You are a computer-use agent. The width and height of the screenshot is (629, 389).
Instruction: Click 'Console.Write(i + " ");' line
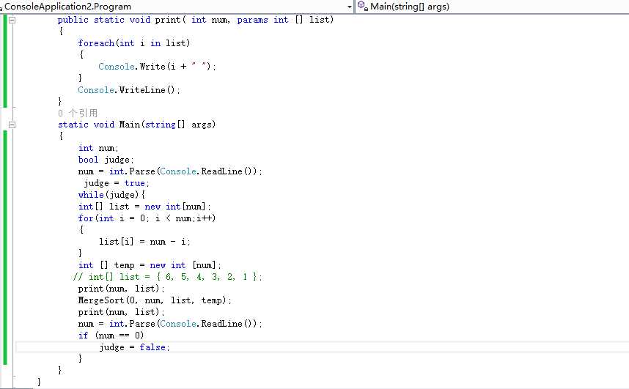pyautogui.click(x=157, y=67)
